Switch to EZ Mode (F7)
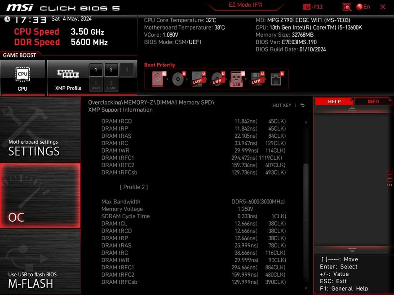Image resolution: width=394 pixels, height=295 pixels. click(245, 5)
